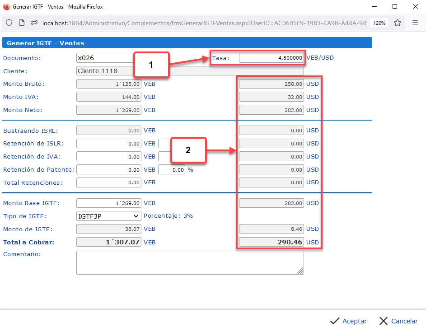This screenshot has height=332, width=426.
Task: Click the Documento field showing x026
Action: coord(104,58)
